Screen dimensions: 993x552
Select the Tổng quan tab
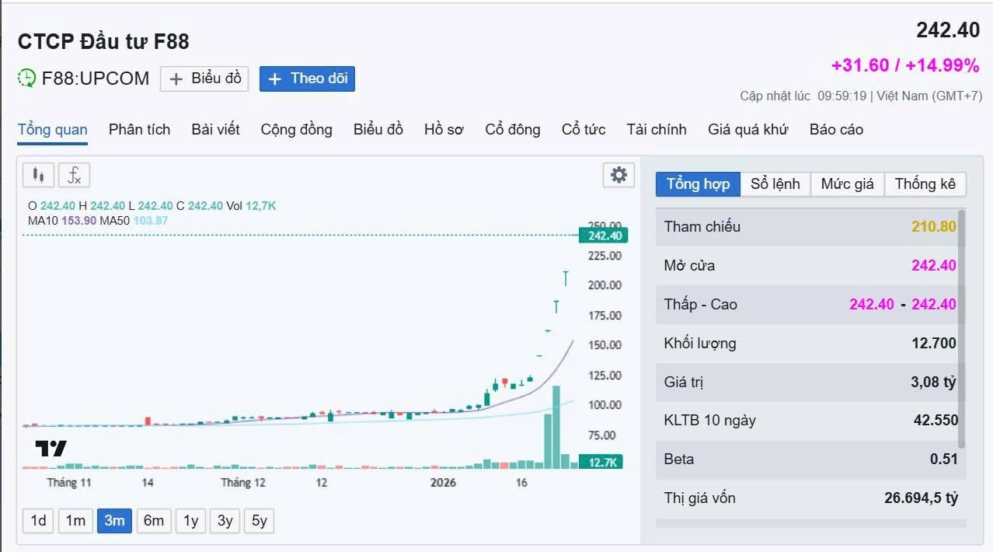(x=53, y=130)
